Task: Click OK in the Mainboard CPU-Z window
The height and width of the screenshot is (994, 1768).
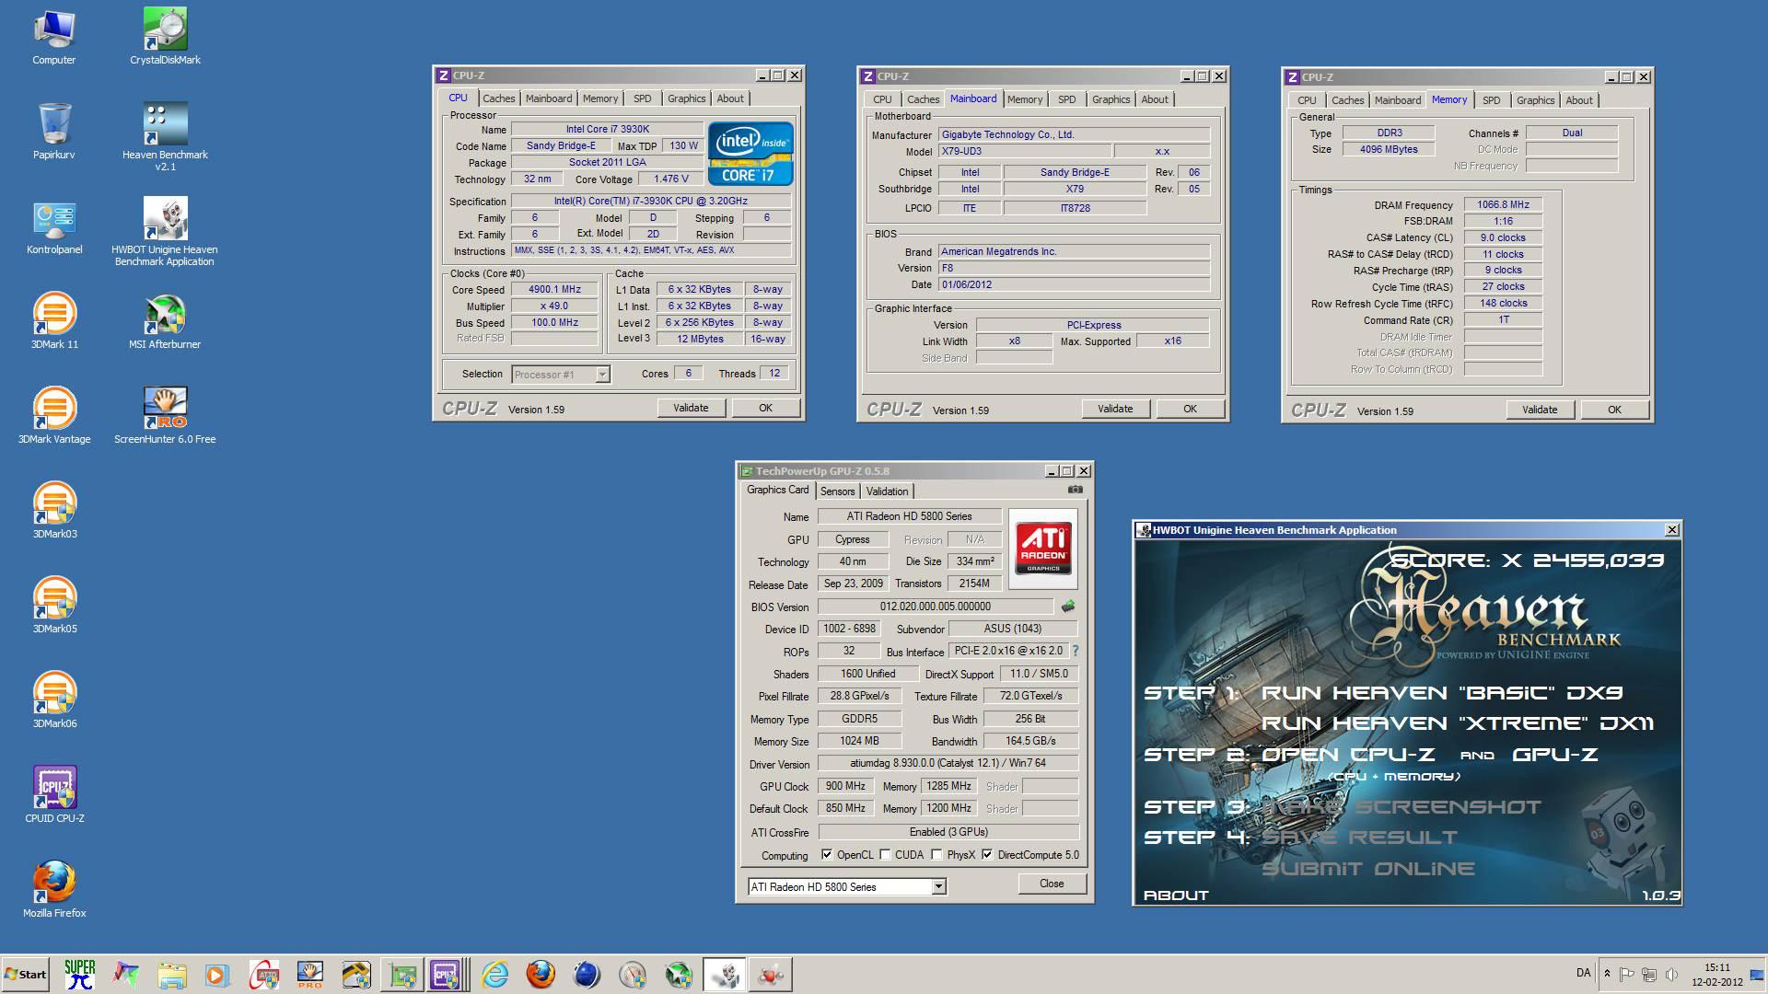Action: (x=1190, y=409)
